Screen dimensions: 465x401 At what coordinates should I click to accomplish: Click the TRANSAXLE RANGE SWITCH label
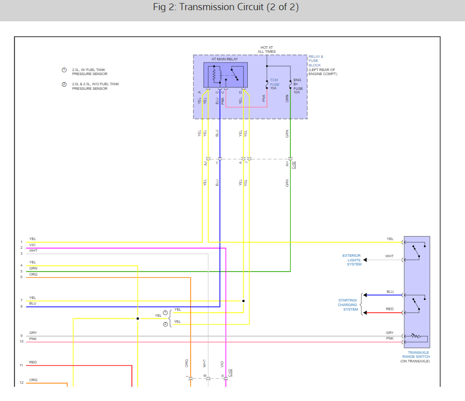(x=418, y=354)
